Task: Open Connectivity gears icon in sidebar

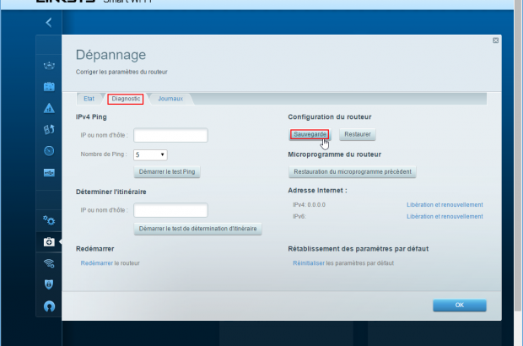Action: point(49,220)
